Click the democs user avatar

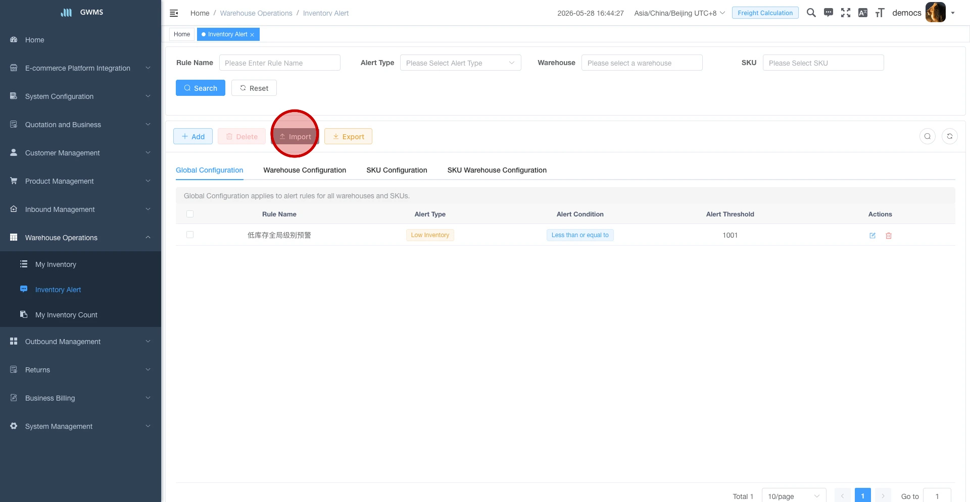[x=935, y=13]
